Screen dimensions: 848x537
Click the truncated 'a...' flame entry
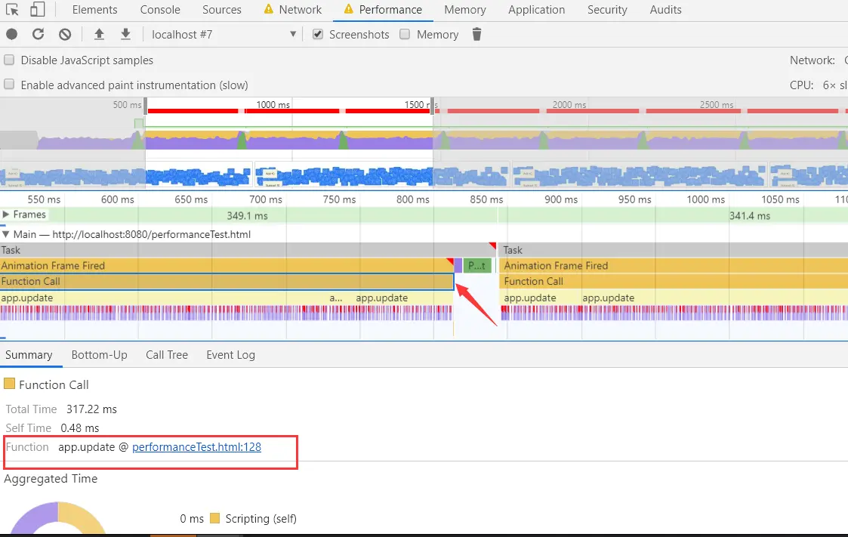point(336,298)
